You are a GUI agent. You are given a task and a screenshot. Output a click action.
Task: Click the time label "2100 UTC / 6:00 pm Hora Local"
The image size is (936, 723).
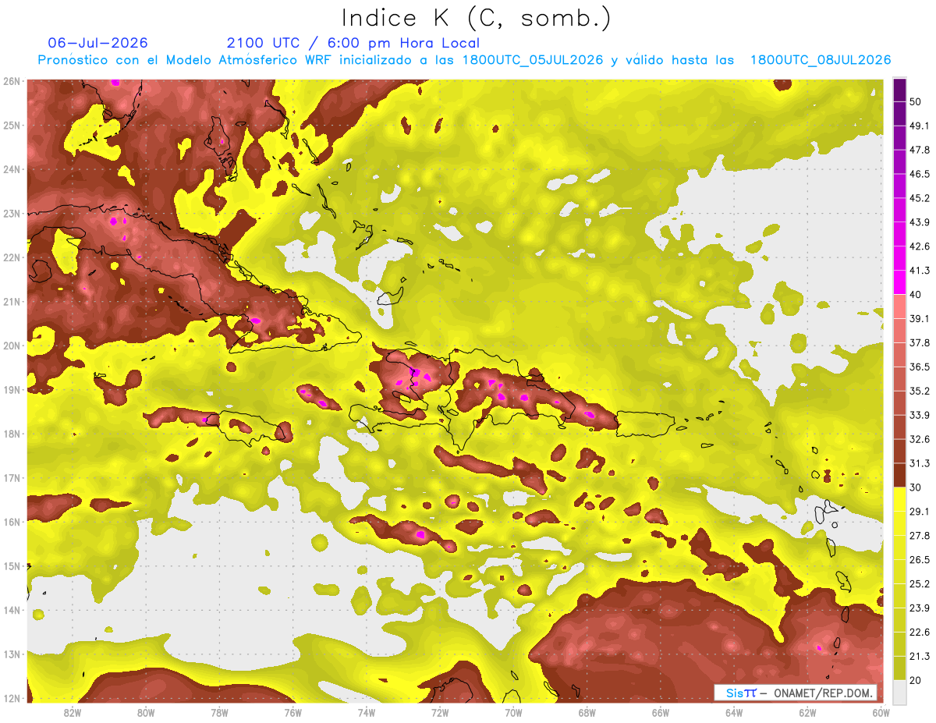[x=353, y=43]
